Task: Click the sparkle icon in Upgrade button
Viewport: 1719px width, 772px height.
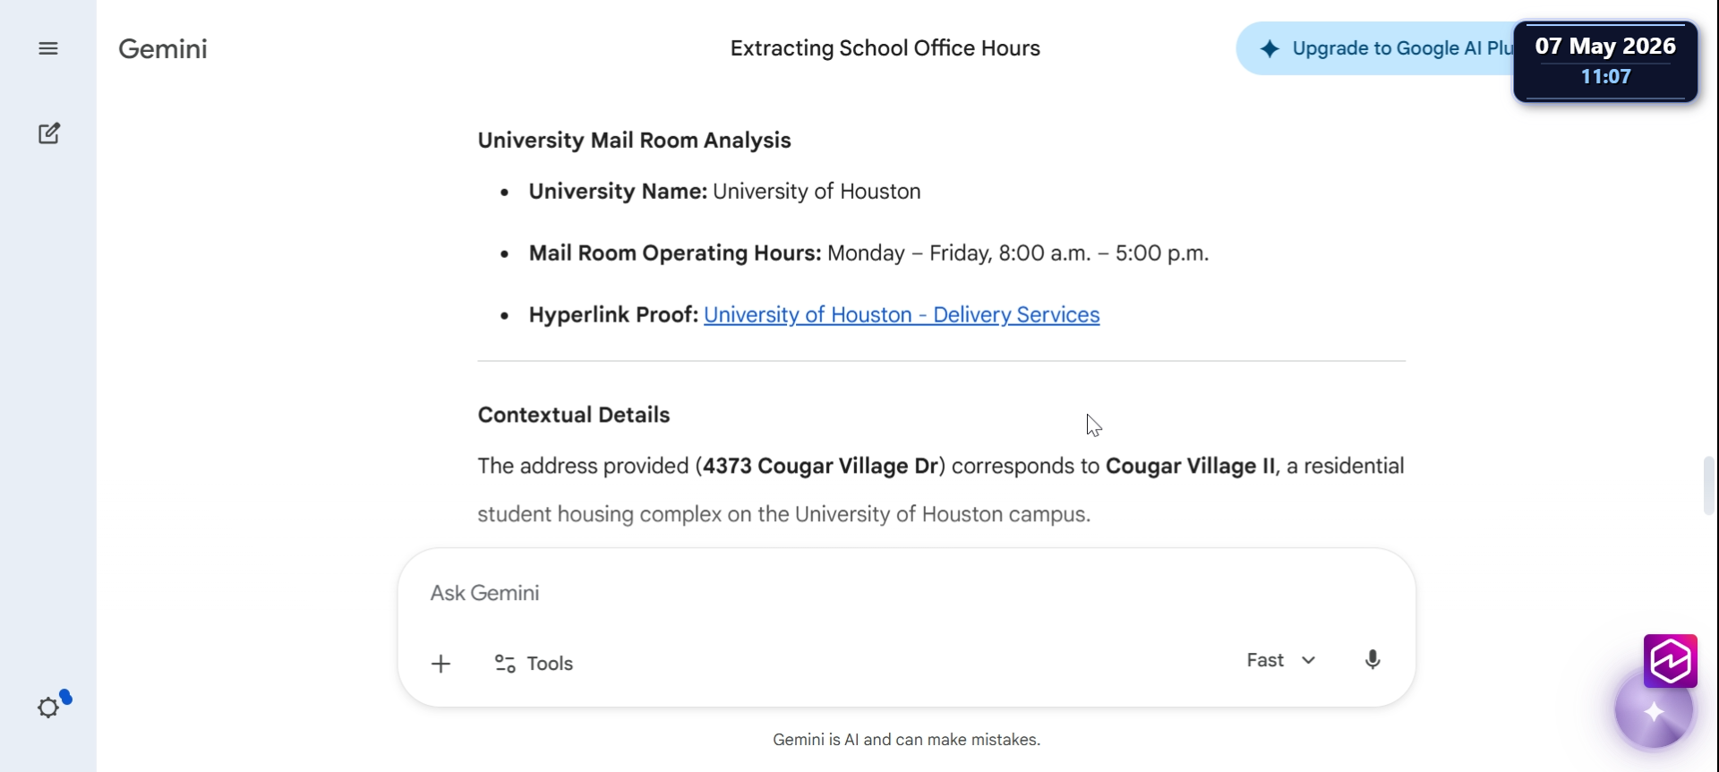Action: 1270,48
